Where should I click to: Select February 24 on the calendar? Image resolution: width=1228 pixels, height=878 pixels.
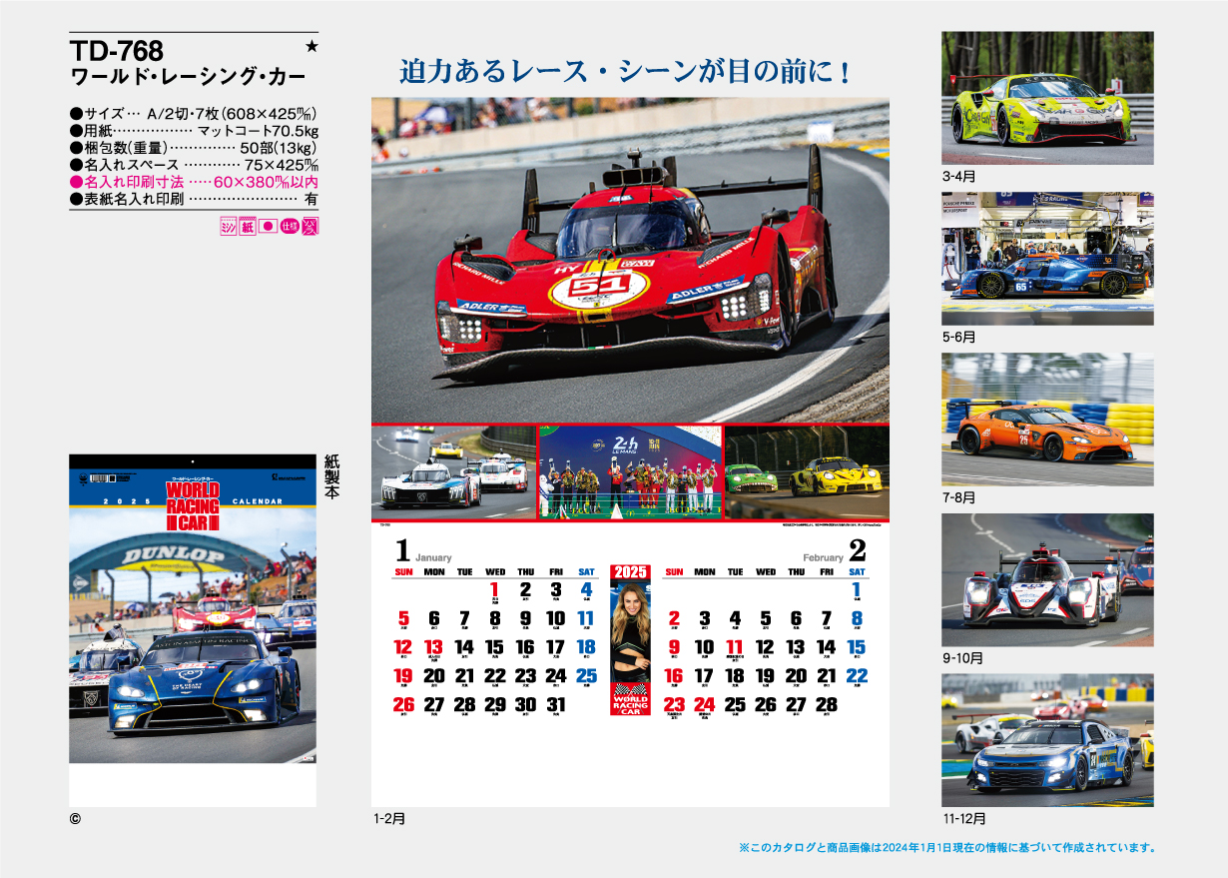coord(705,705)
